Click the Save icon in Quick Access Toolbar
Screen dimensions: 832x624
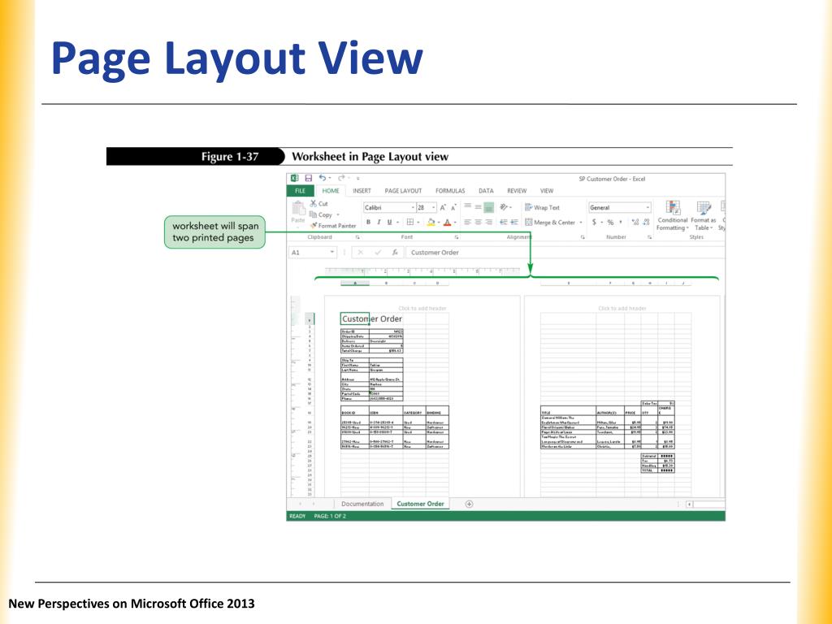pos(308,178)
